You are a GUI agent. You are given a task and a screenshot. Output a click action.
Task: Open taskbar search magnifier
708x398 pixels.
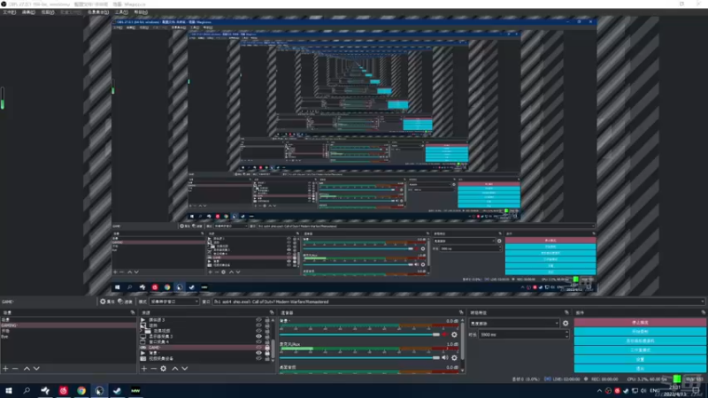[27, 391]
